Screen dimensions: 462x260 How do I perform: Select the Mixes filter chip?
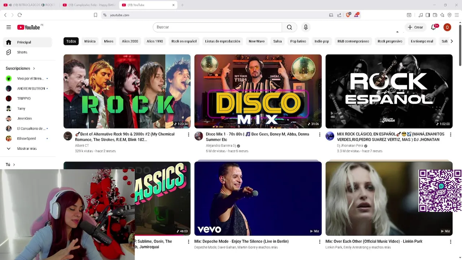[109, 41]
